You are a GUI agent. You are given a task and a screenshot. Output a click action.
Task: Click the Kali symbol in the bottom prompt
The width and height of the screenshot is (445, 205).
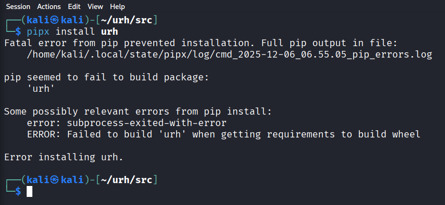[55, 180]
